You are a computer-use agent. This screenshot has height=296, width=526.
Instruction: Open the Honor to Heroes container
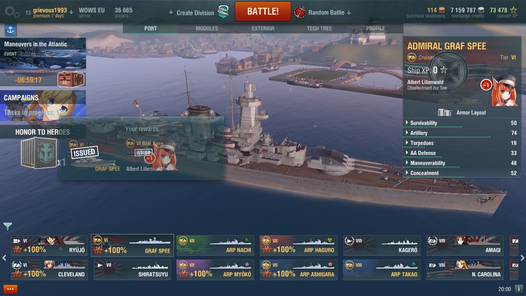(39, 153)
